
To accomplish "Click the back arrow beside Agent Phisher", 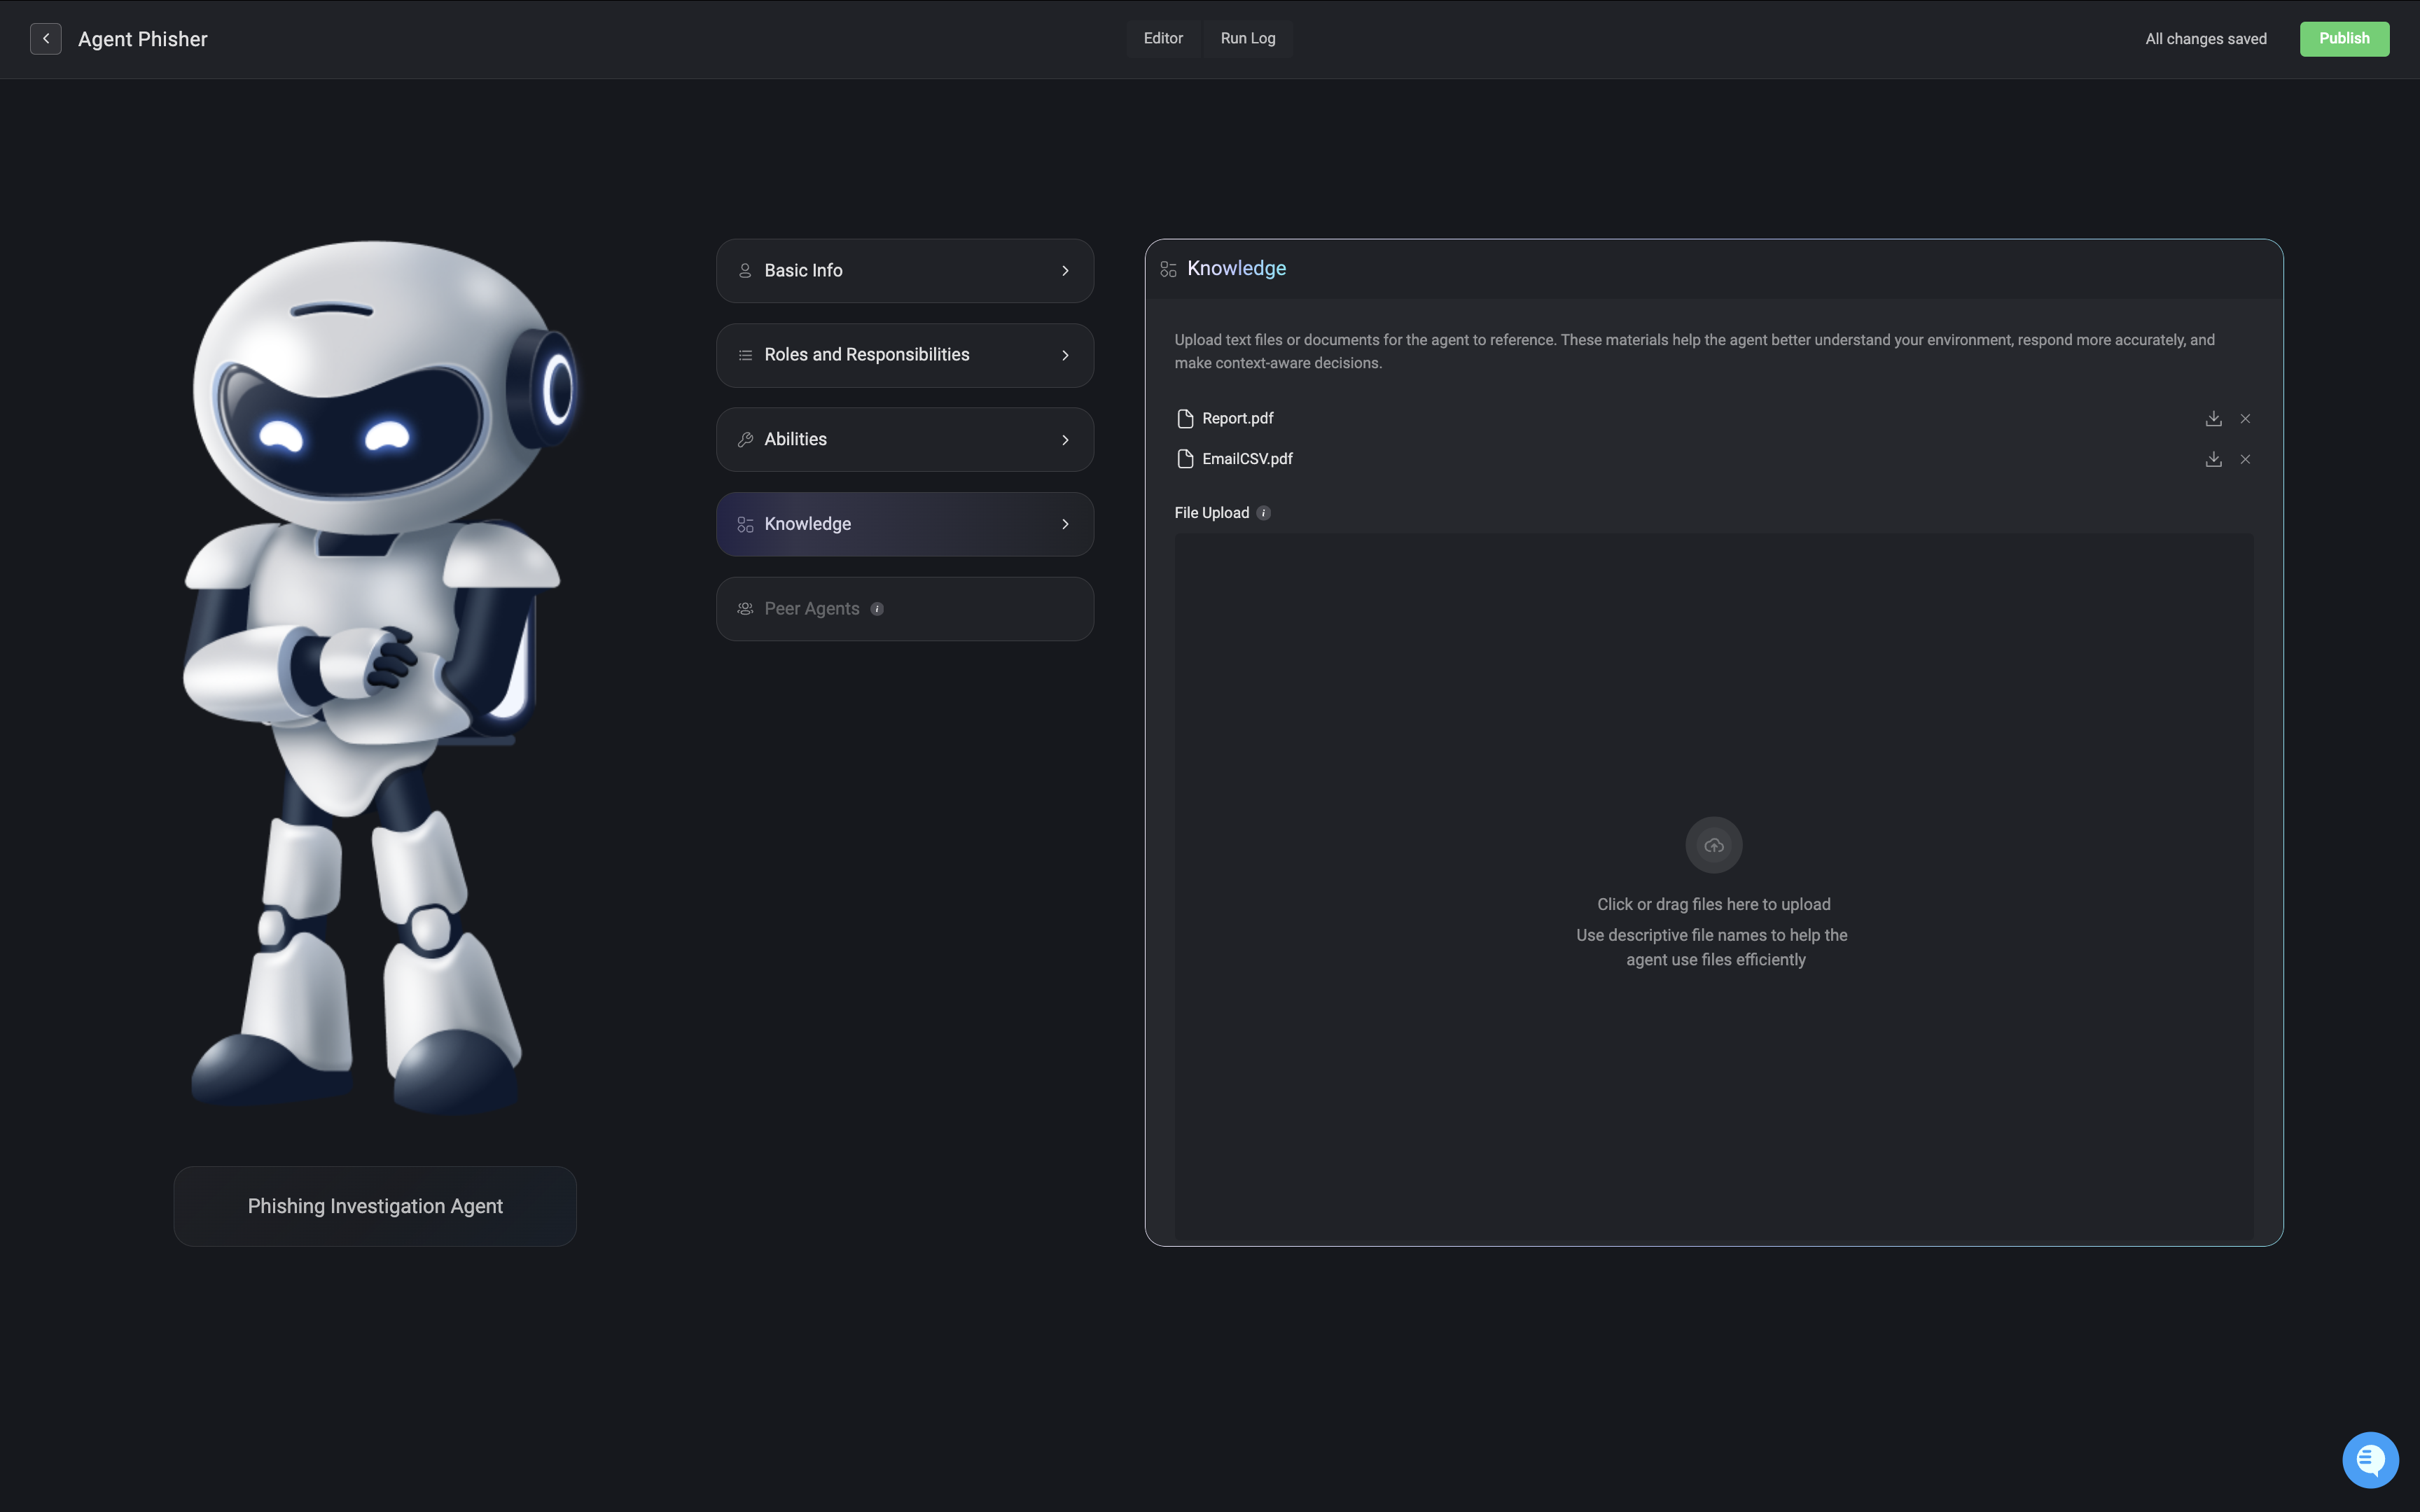I will click(x=46, y=39).
